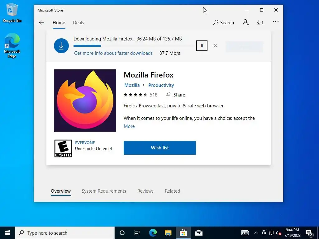Show hidden system tray icons
The image size is (319, 239).
pos(256,233)
